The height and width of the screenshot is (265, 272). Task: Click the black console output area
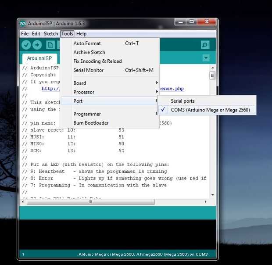tap(118, 234)
